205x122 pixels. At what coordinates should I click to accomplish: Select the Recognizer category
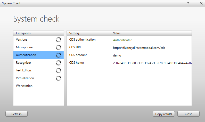(23, 63)
